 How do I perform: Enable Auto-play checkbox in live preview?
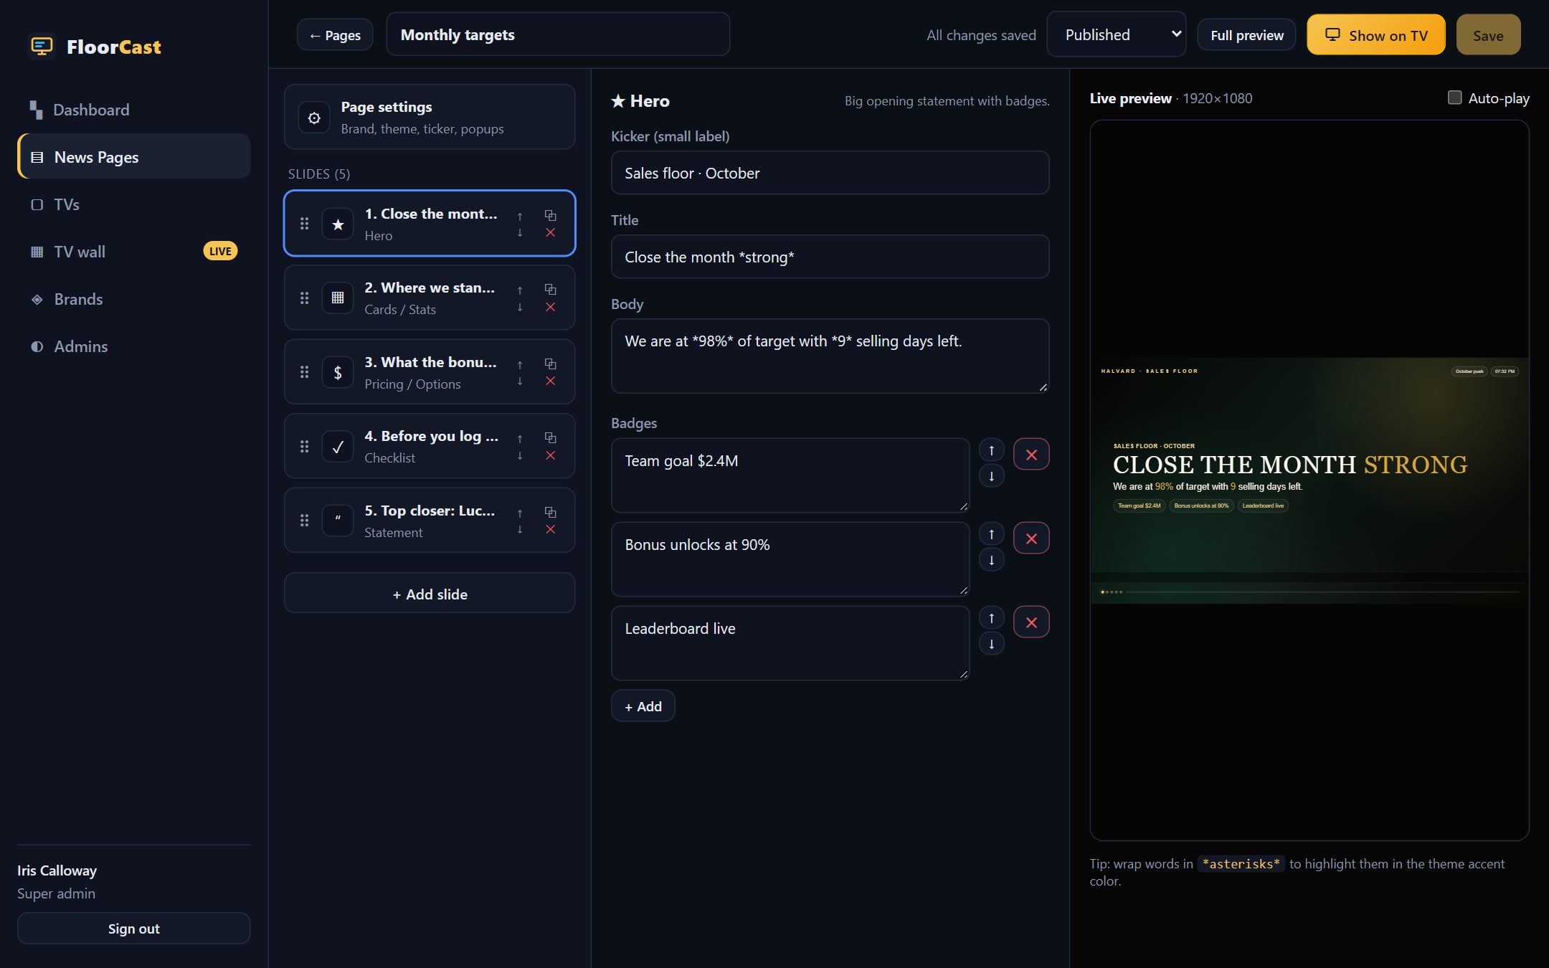tap(1454, 98)
